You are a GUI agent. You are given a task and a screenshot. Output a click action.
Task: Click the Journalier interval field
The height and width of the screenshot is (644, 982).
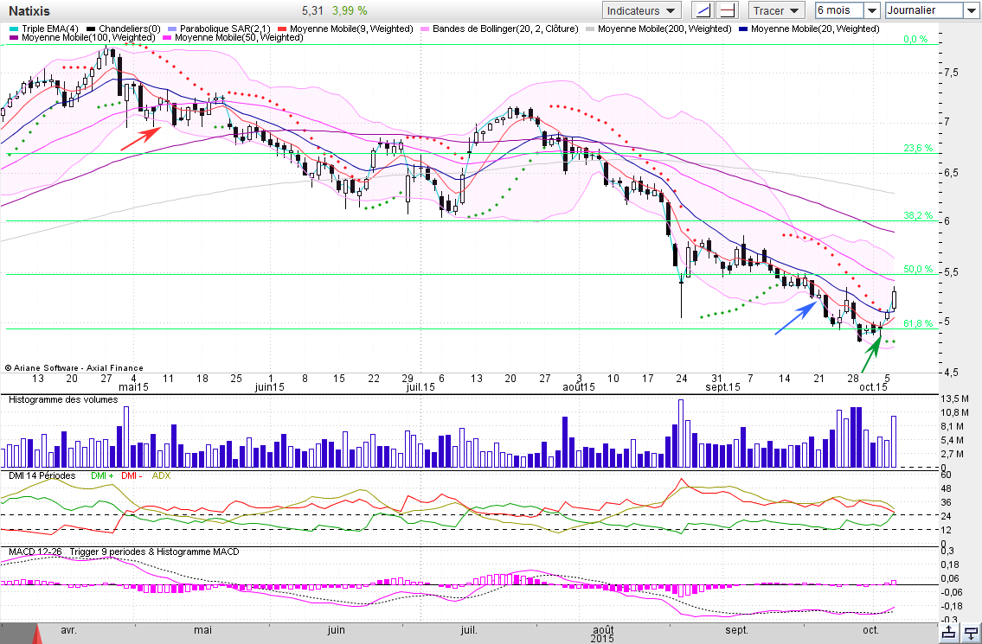click(924, 10)
